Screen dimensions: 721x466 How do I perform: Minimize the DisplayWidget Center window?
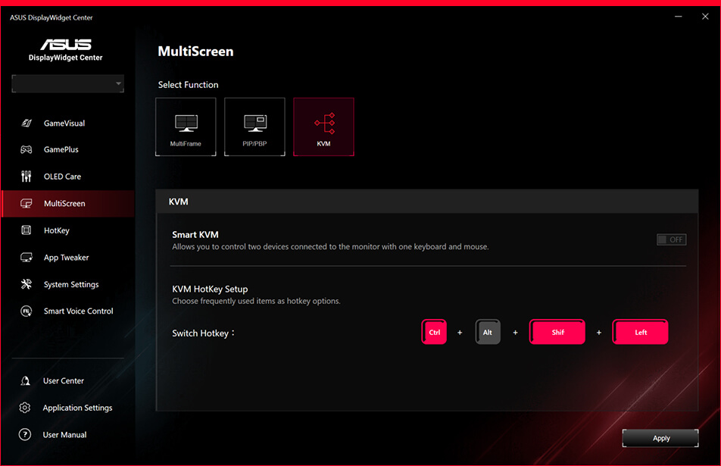(679, 17)
